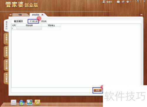Click the administrator user icon
The width and height of the screenshot is (147, 107).
(x=104, y=2)
